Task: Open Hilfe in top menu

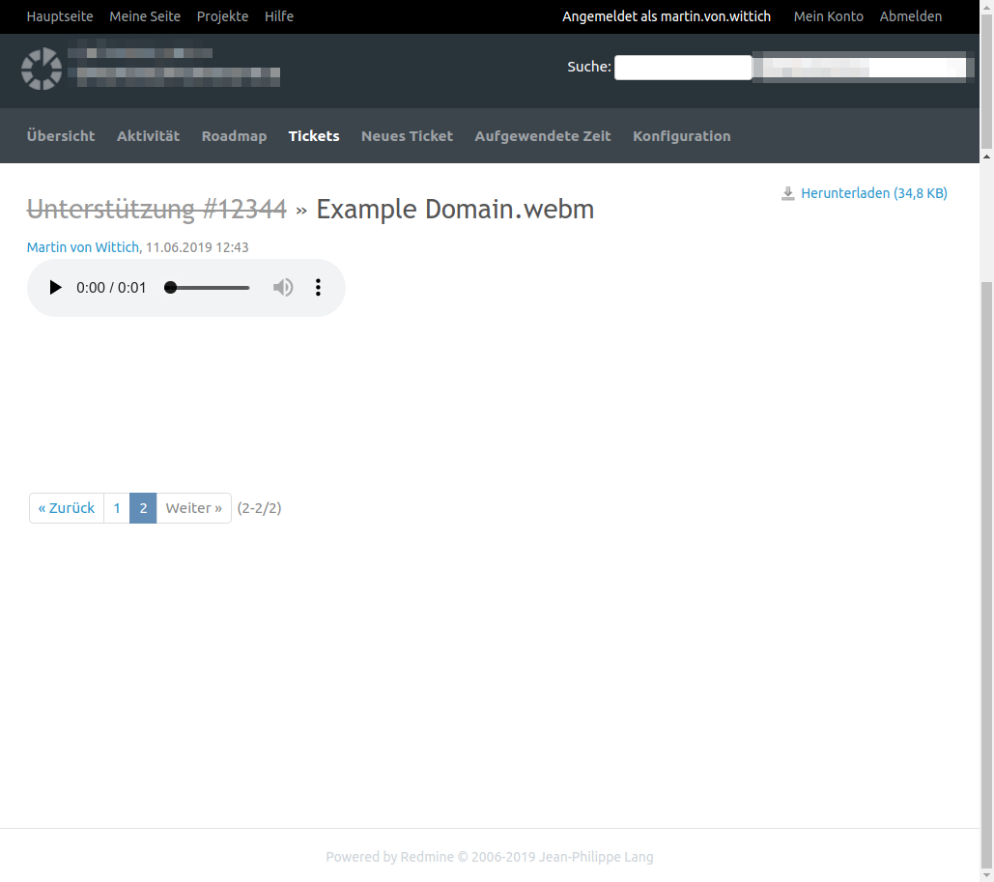Action: pos(279,16)
